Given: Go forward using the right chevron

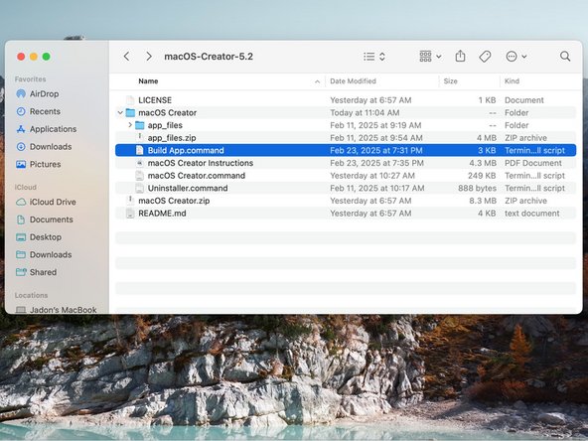Looking at the screenshot, I should (x=149, y=57).
